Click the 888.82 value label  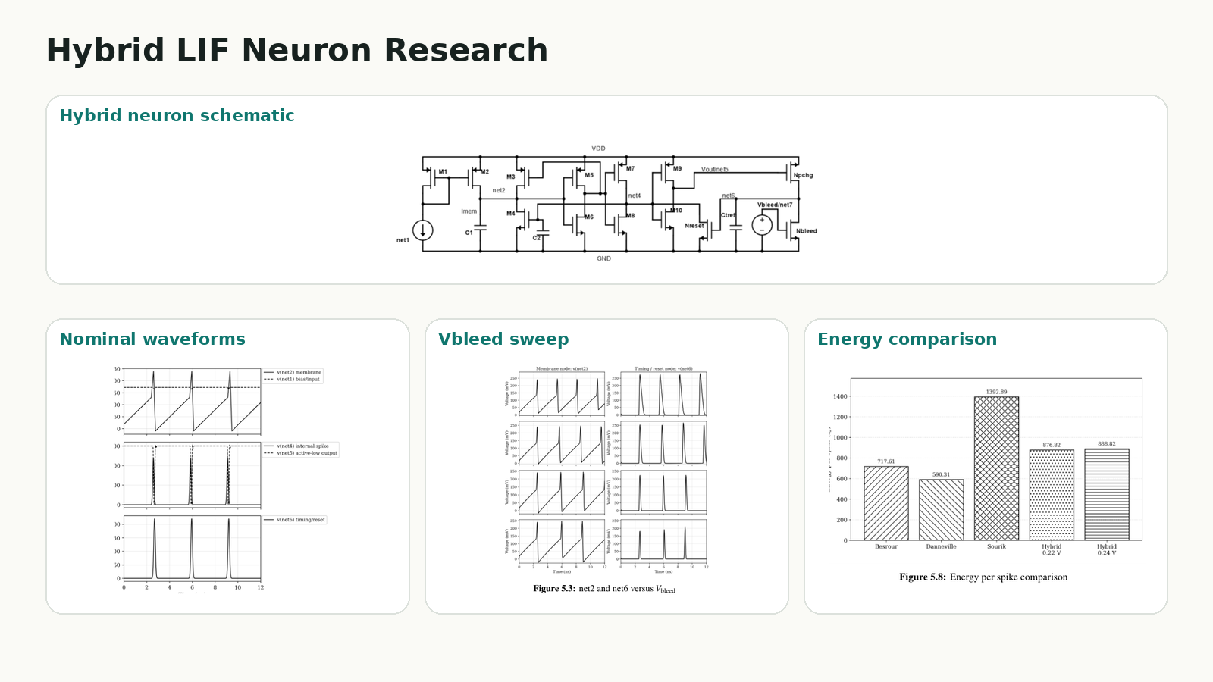pos(1107,444)
